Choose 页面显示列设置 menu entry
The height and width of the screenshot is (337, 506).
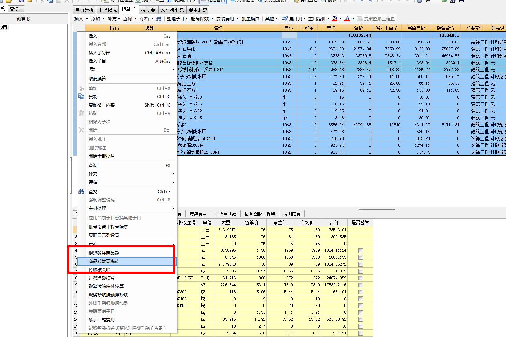[x=126, y=236]
